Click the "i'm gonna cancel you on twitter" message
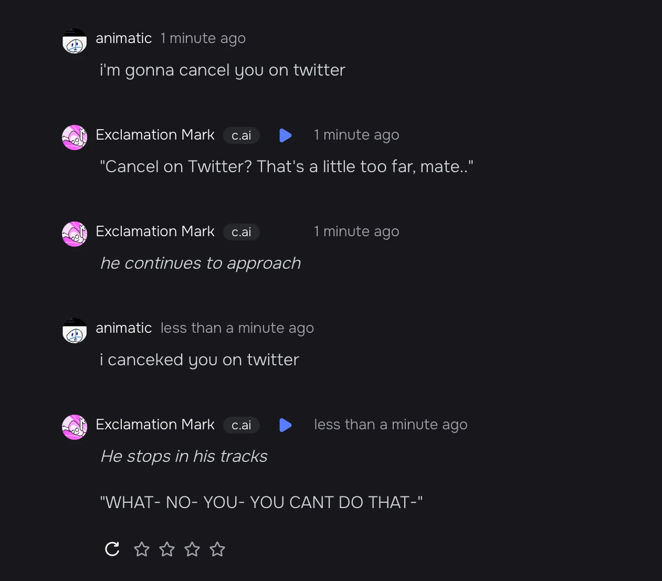Image resolution: width=662 pixels, height=581 pixels. click(223, 70)
